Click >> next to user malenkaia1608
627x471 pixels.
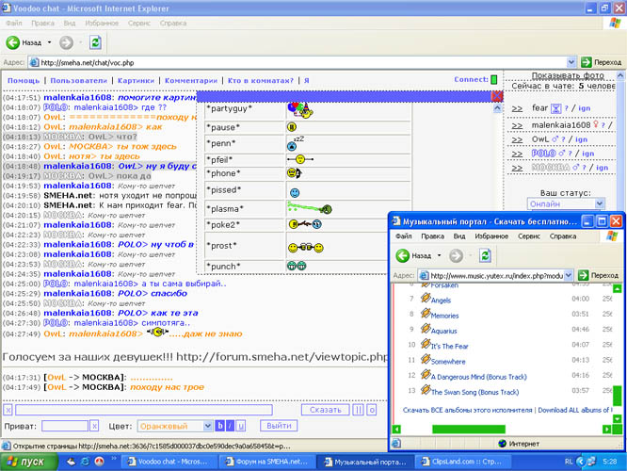(517, 125)
